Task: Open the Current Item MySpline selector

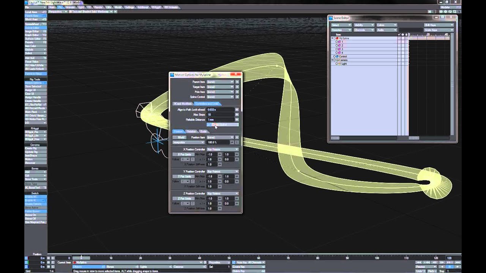Action: [x=138, y=262]
